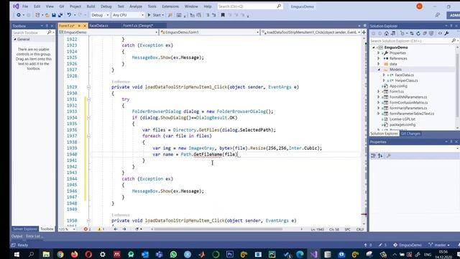Click the Windows Start button

(x=17, y=254)
